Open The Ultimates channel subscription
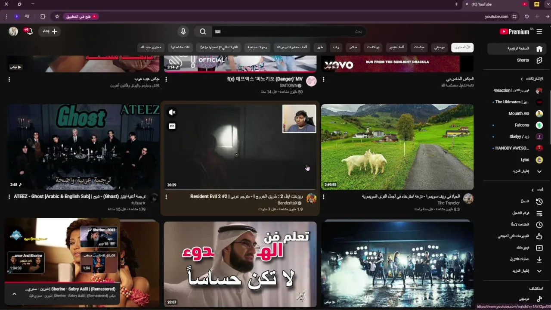551x310 pixels. click(x=516, y=102)
